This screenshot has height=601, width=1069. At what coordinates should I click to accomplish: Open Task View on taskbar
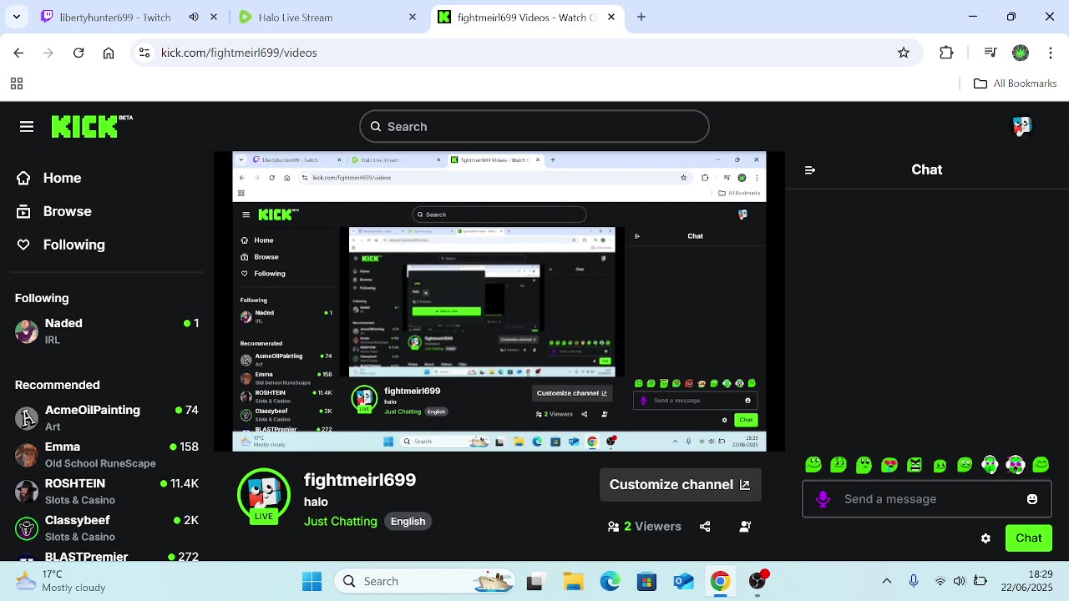(x=534, y=582)
